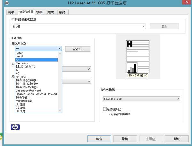Screen dimensions: 192x146
Task: Choose Legal paper size option
Action: 20,56
